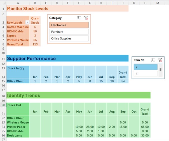Select the Supplier Performance heading cell
Viewport: 169px width, 141px height.
click(x=31, y=59)
